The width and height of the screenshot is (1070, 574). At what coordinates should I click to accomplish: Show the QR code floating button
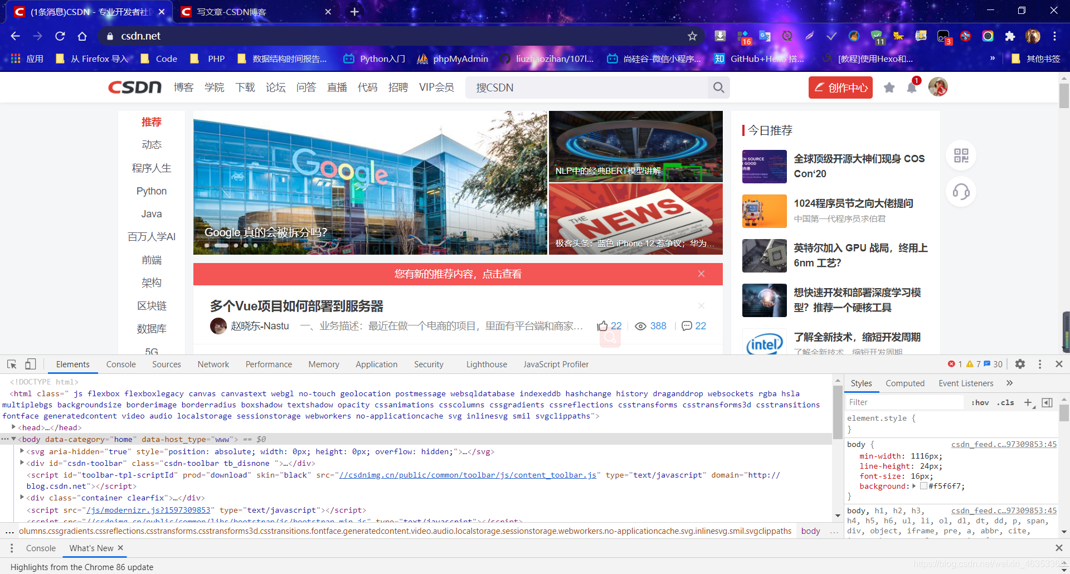[961, 155]
